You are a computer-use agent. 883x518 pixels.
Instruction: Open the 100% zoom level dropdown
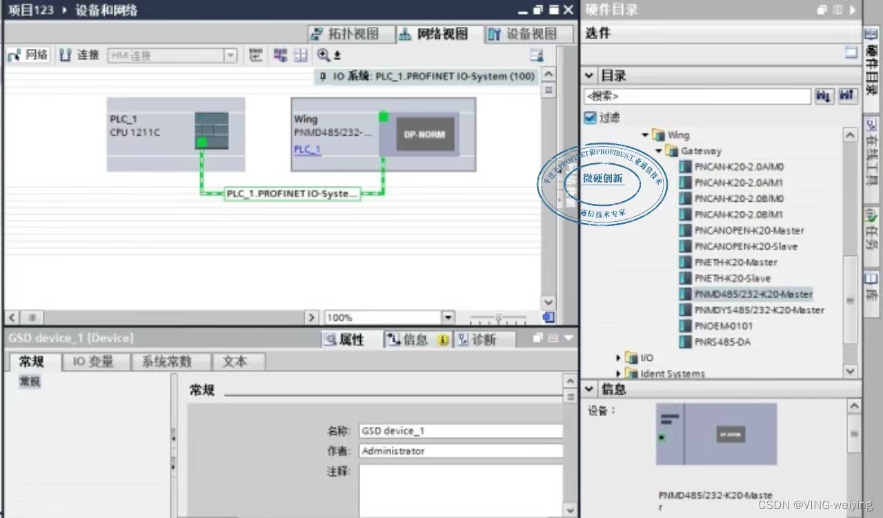[448, 318]
